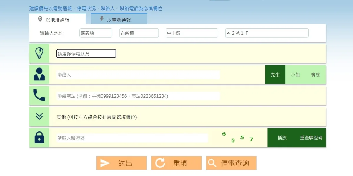This screenshot has width=353, height=176.
Task: Click the 聯絡電話 phone input field
Action: pos(138,96)
